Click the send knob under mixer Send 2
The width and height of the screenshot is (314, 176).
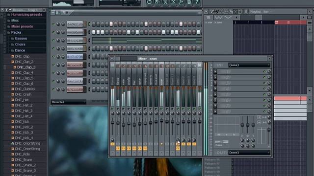tap(183, 140)
